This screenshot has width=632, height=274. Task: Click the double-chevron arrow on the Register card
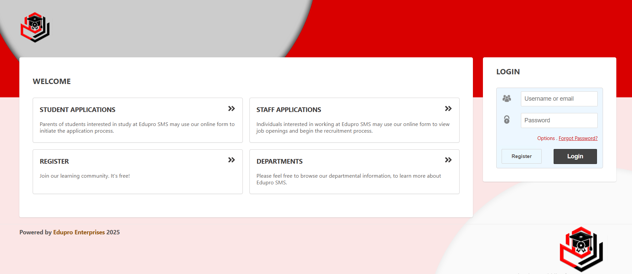pyautogui.click(x=231, y=160)
